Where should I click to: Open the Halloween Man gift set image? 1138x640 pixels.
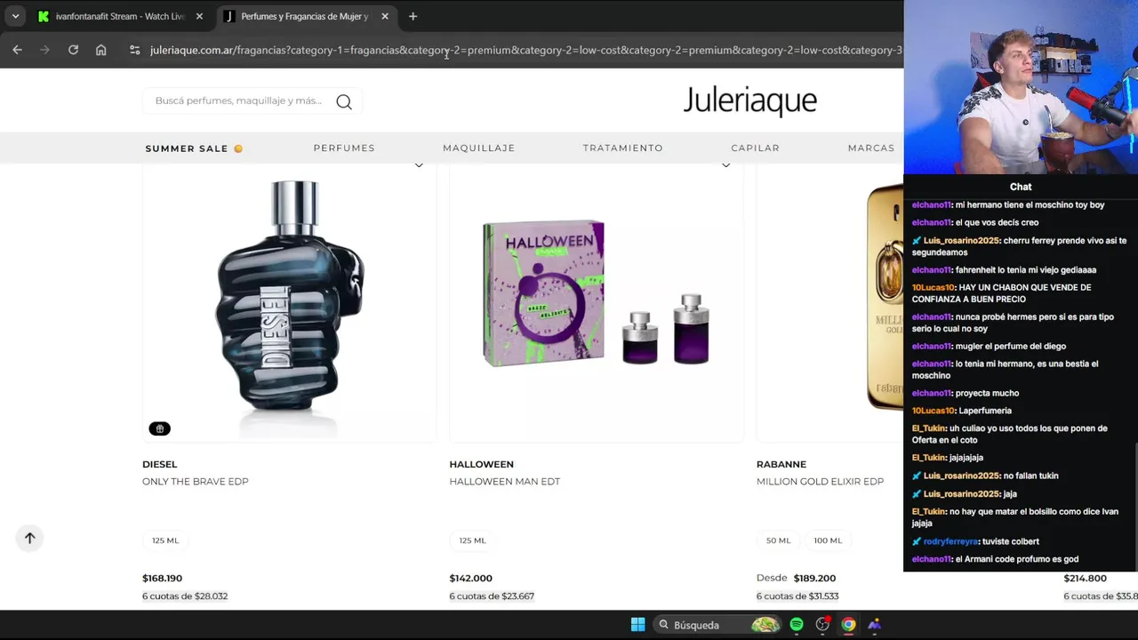pyautogui.click(x=597, y=293)
